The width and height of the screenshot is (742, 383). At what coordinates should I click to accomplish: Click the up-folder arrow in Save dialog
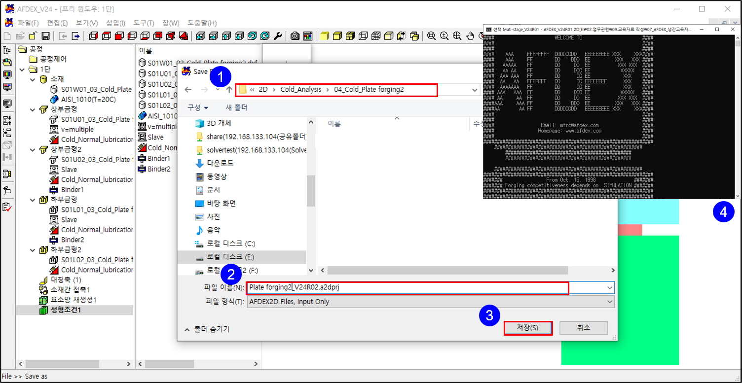click(229, 90)
